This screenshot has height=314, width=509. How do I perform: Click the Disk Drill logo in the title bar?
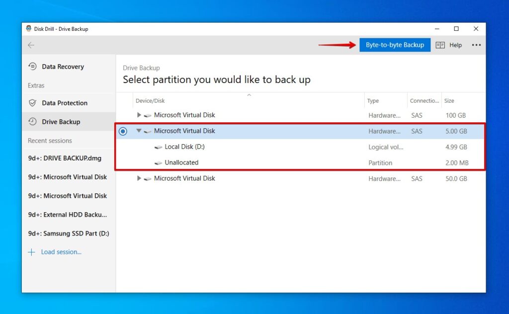28,28
